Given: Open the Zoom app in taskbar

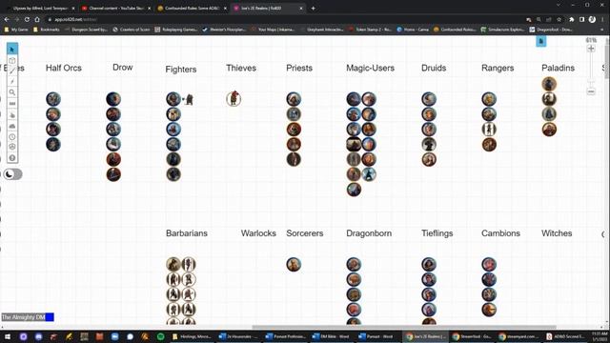Looking at the screenshot, I should coord(114,336).
